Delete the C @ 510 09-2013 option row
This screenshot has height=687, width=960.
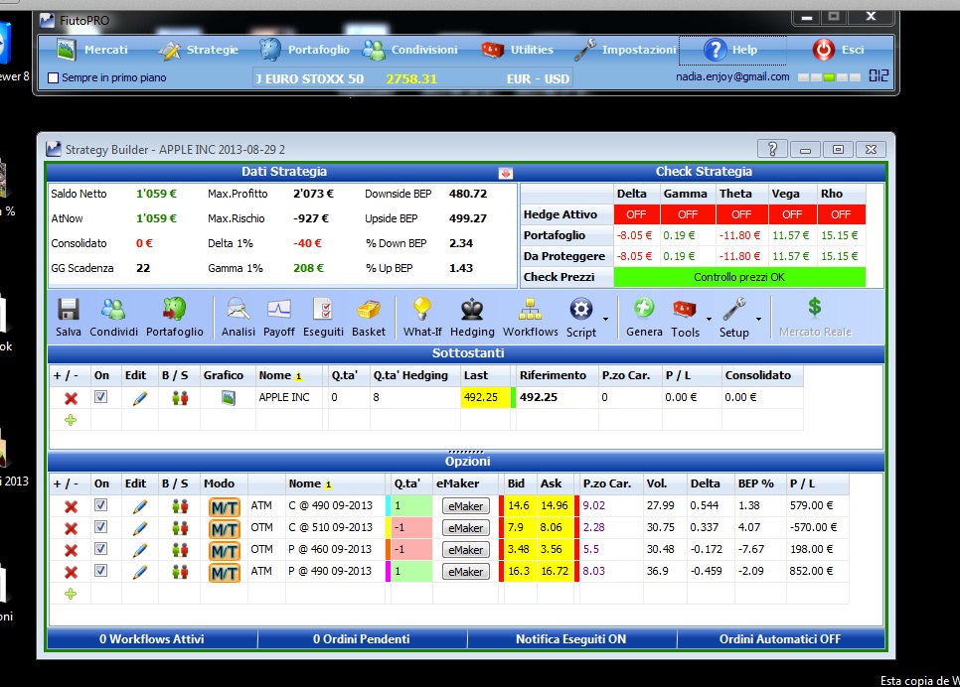click(71, 528)
